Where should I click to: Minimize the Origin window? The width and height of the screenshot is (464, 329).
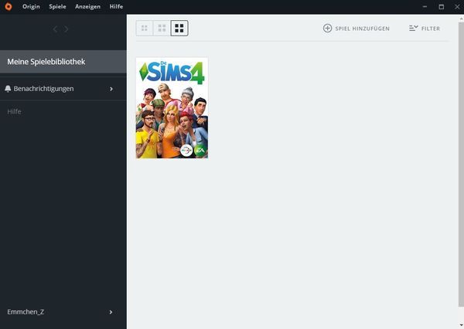pyautogui.click(x=425, y=6)
